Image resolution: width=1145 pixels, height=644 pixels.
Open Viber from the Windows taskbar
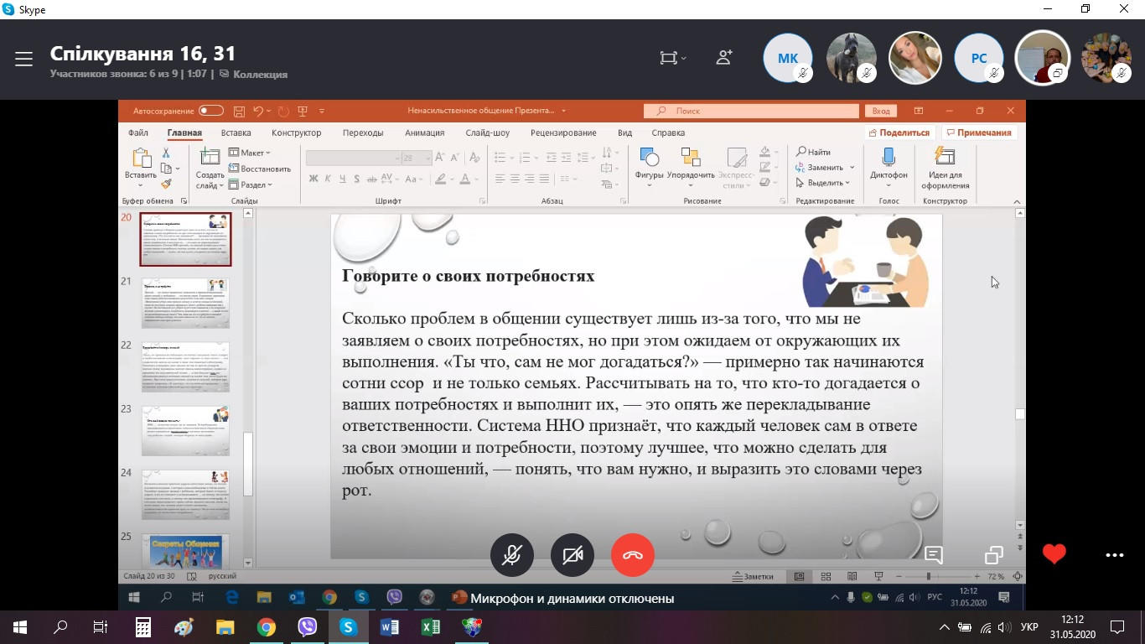(x=307, y=627)
